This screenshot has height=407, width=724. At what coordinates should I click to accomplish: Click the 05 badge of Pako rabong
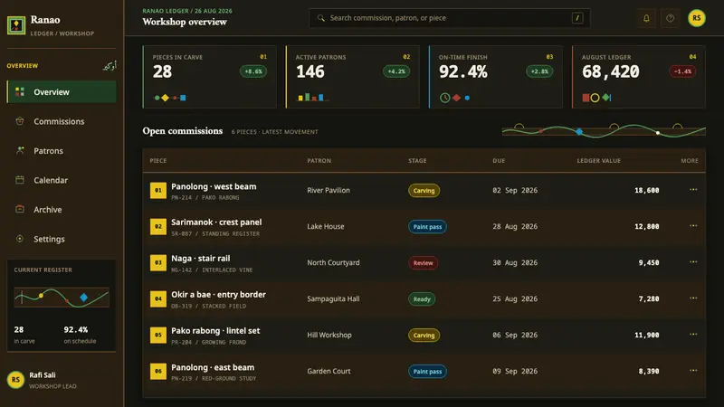tap(157, 335)
